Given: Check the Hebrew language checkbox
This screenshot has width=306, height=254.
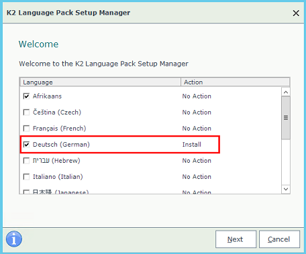Looking at the screenshot, I should coord(26,161).
